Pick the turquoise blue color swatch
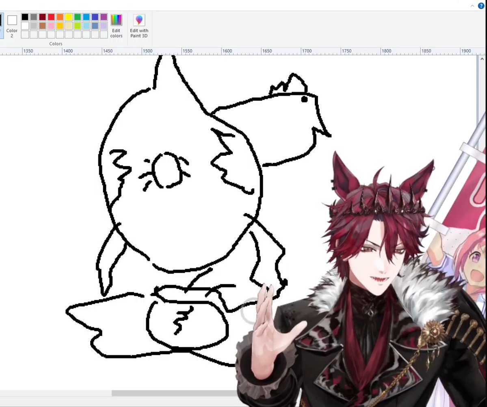The width and height of the screenshot is (487, 407). [x=87, y=17]
